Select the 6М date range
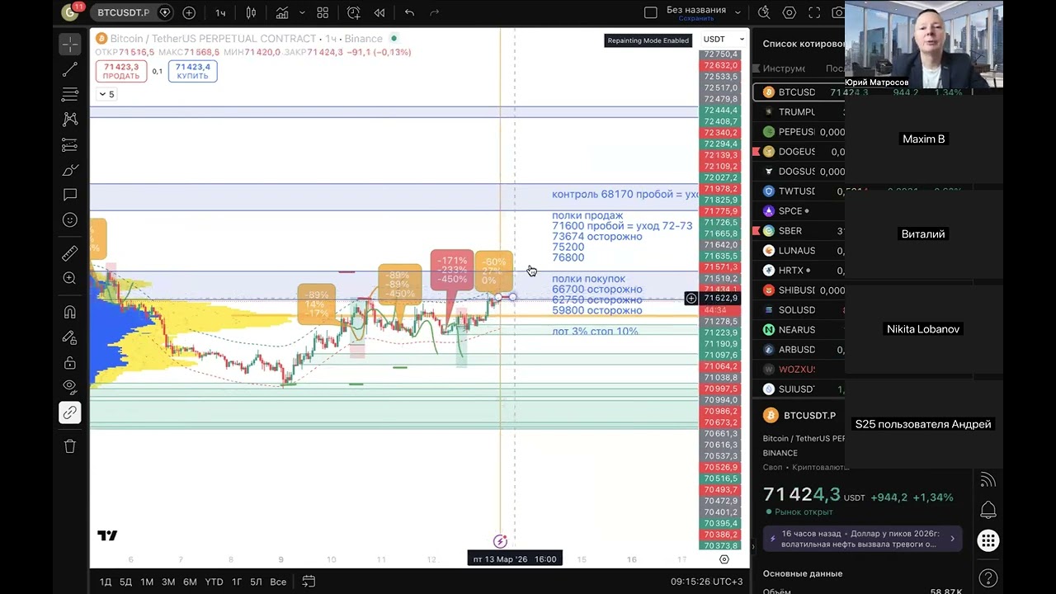The width and height of the screenshot is (1056, 594). 190,582
